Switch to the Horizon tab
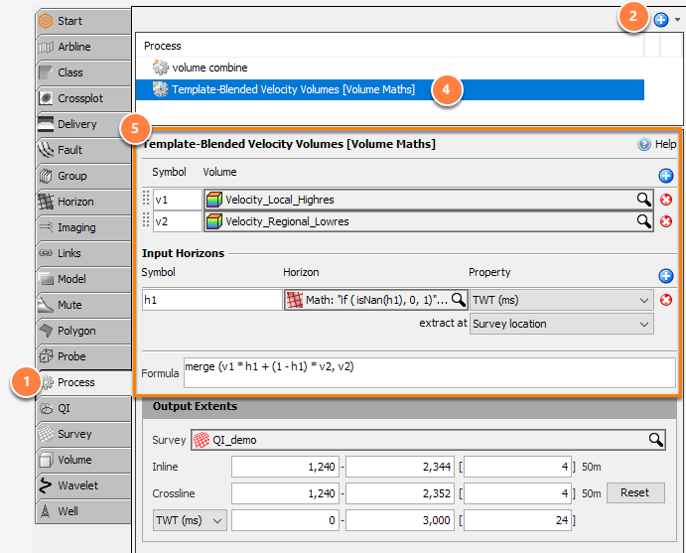 pyautogui.click(x=84, y=202)
